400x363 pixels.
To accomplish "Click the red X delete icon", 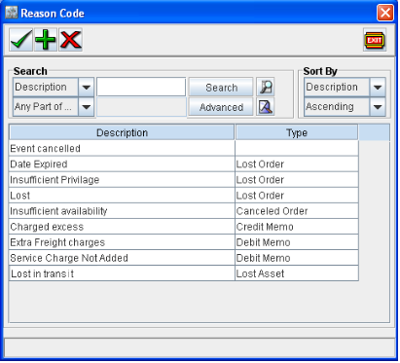I will pos(70,40).
